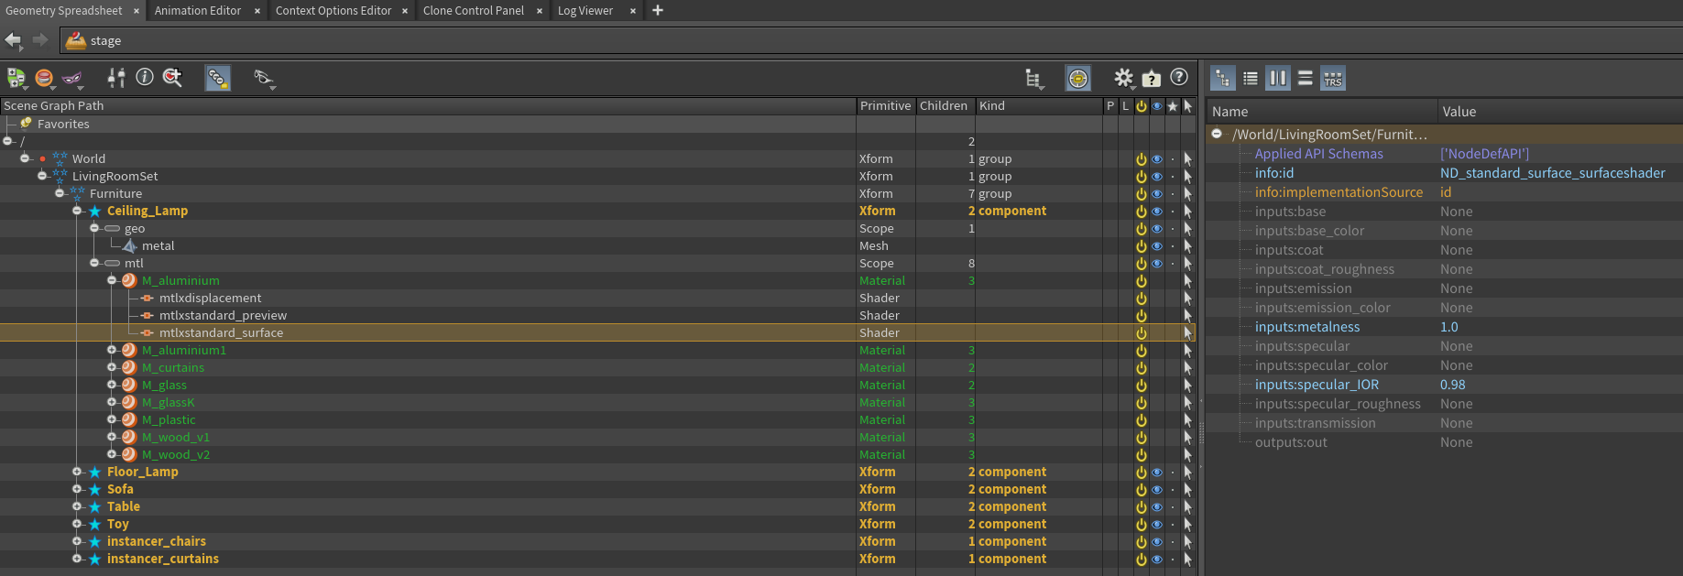Toggle activation power icon for M_glass
This screenshot has height=576, width=1683.
click(1142, 386)
